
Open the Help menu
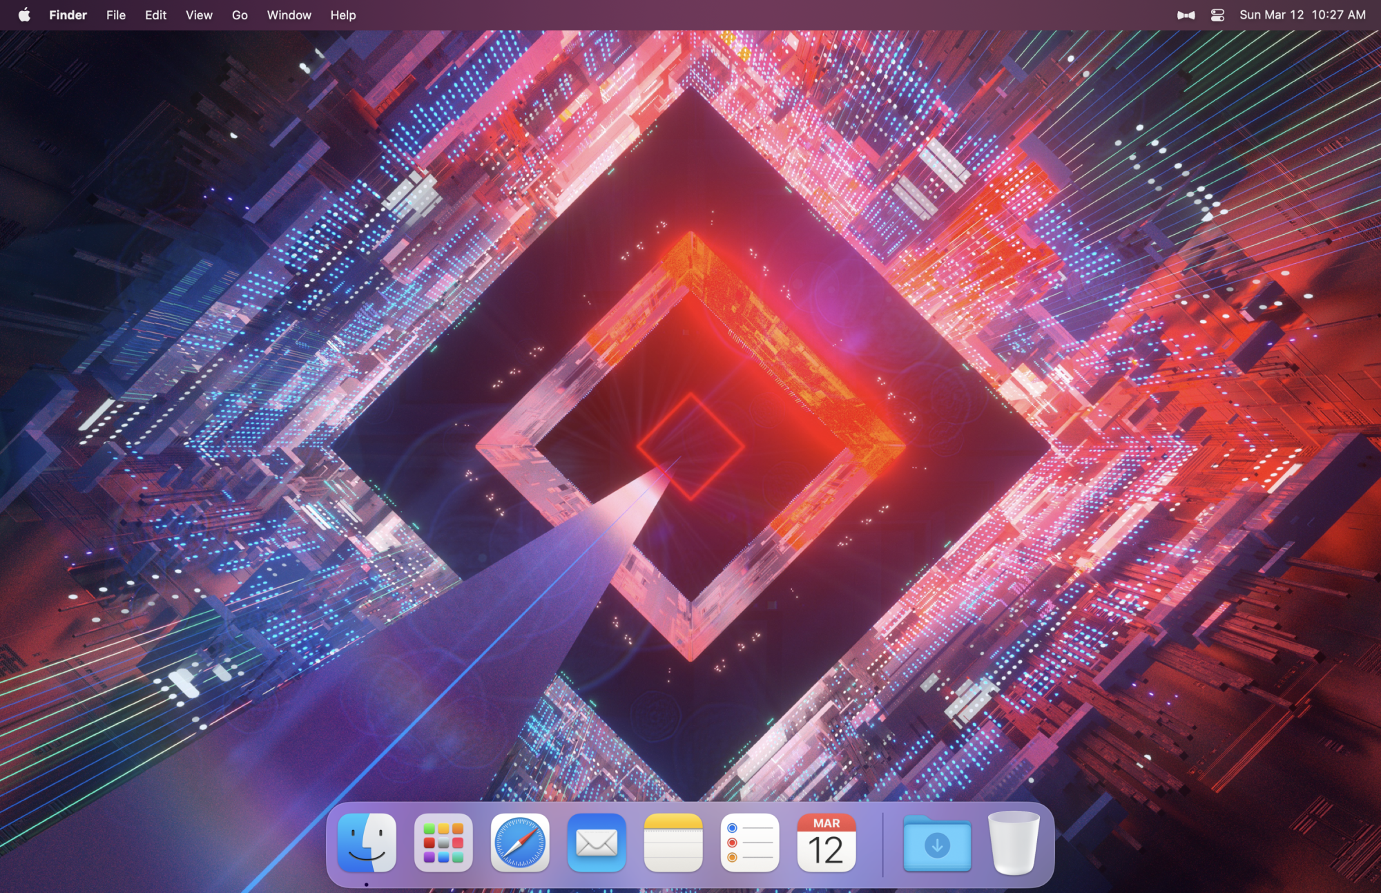[x=342, y=15]
